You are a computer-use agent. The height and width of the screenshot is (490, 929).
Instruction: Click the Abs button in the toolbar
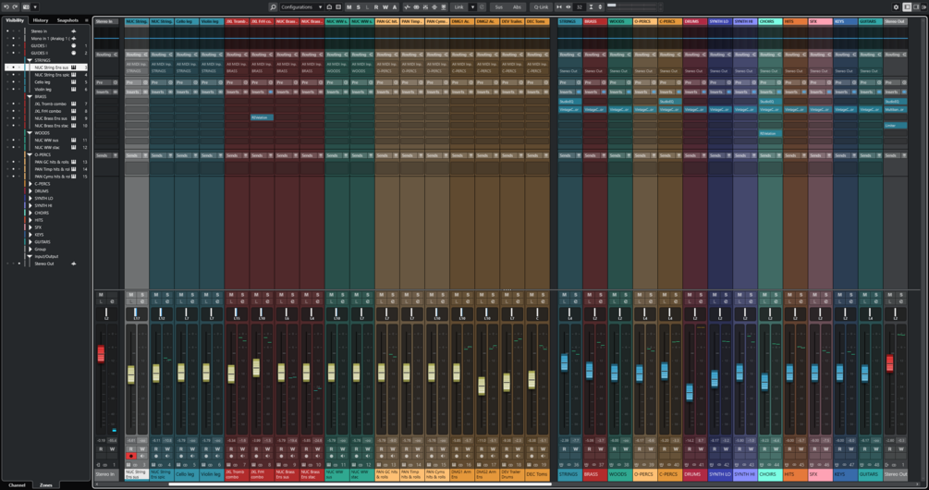pyautogui.click(x=517, y=7)
